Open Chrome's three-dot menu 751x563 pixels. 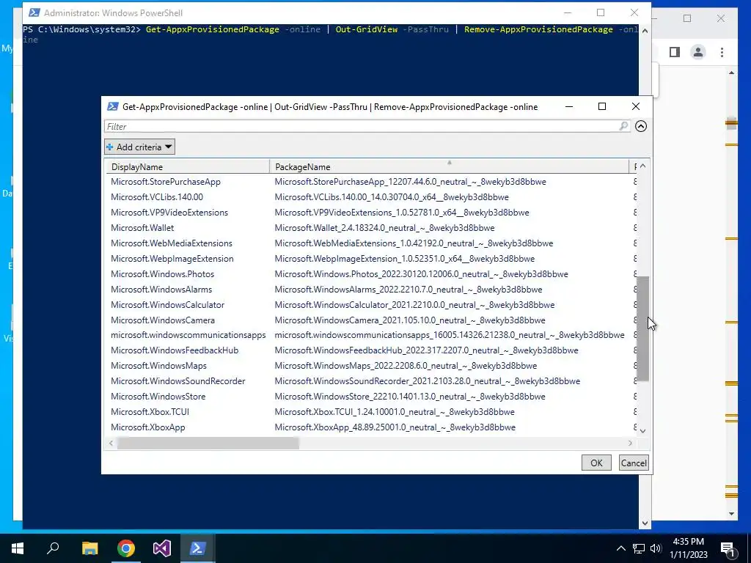(x=722, y=52)
